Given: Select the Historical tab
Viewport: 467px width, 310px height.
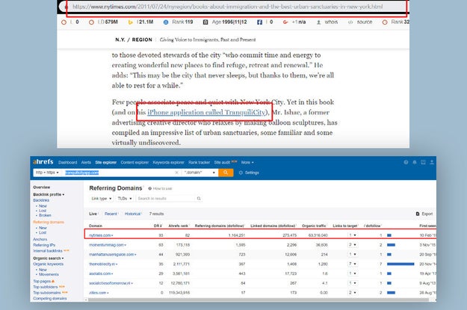Looking at the screenshot, I should tap(132, 214).
